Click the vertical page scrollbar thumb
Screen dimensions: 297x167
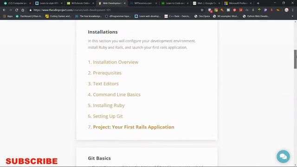(x=295, y=59)
